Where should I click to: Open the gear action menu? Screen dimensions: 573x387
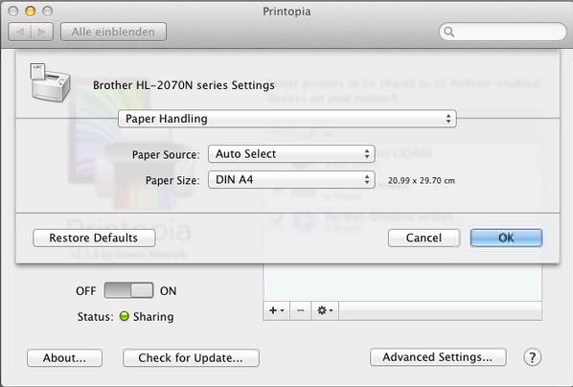click(325, 310)
